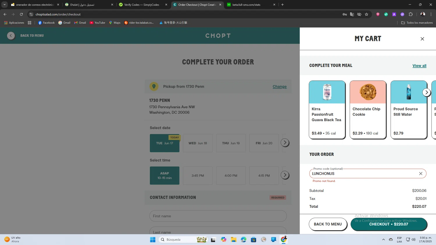
Task: Click the pickup location pin icon
Action: click(154, 87)
